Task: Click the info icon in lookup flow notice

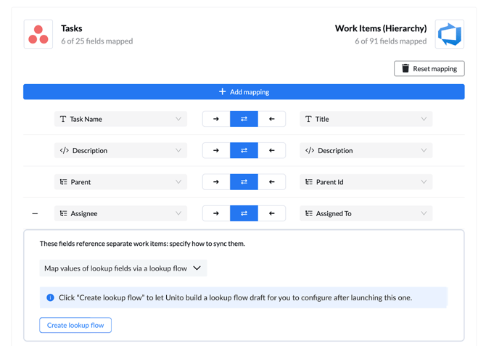Action: click(50, 297)
